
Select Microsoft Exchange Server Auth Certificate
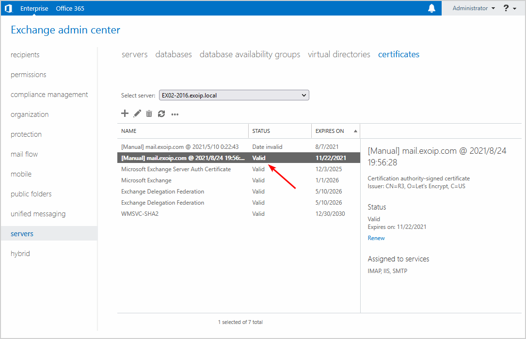(x=239, y=169)
